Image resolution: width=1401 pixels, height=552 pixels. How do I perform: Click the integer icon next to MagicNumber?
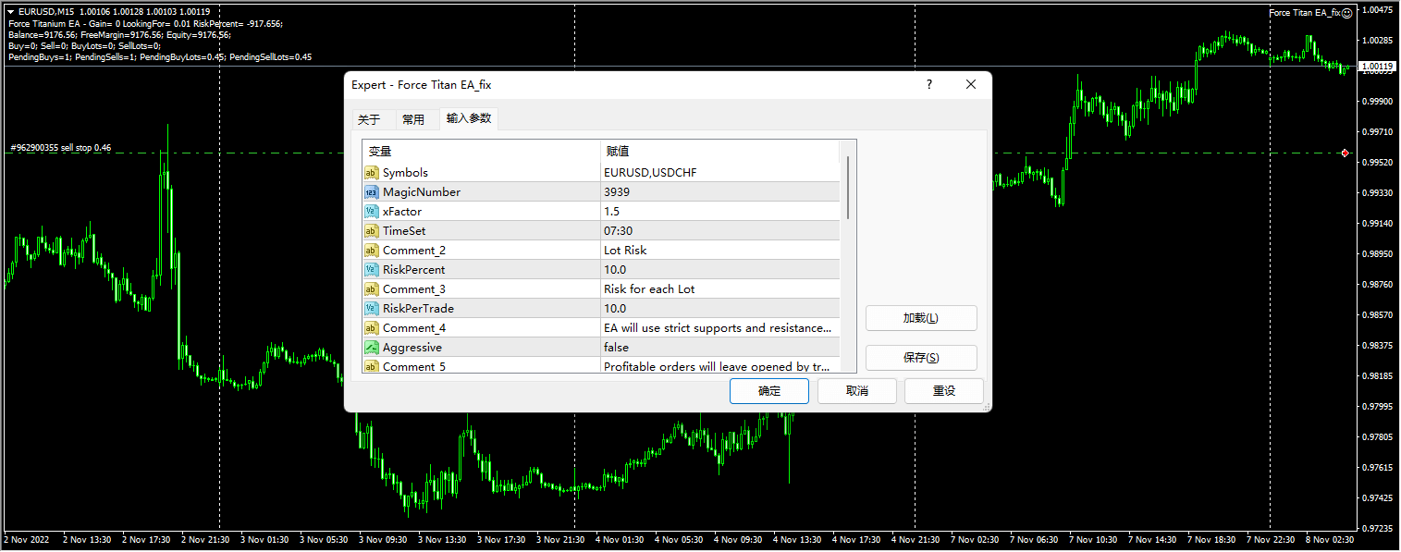click(371, 192)
